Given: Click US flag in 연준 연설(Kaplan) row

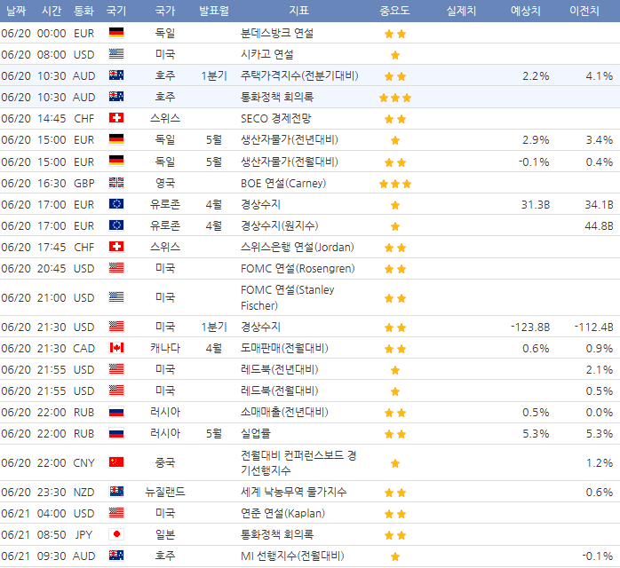Looking at the screenshot, I should click(x=116, y=513).
